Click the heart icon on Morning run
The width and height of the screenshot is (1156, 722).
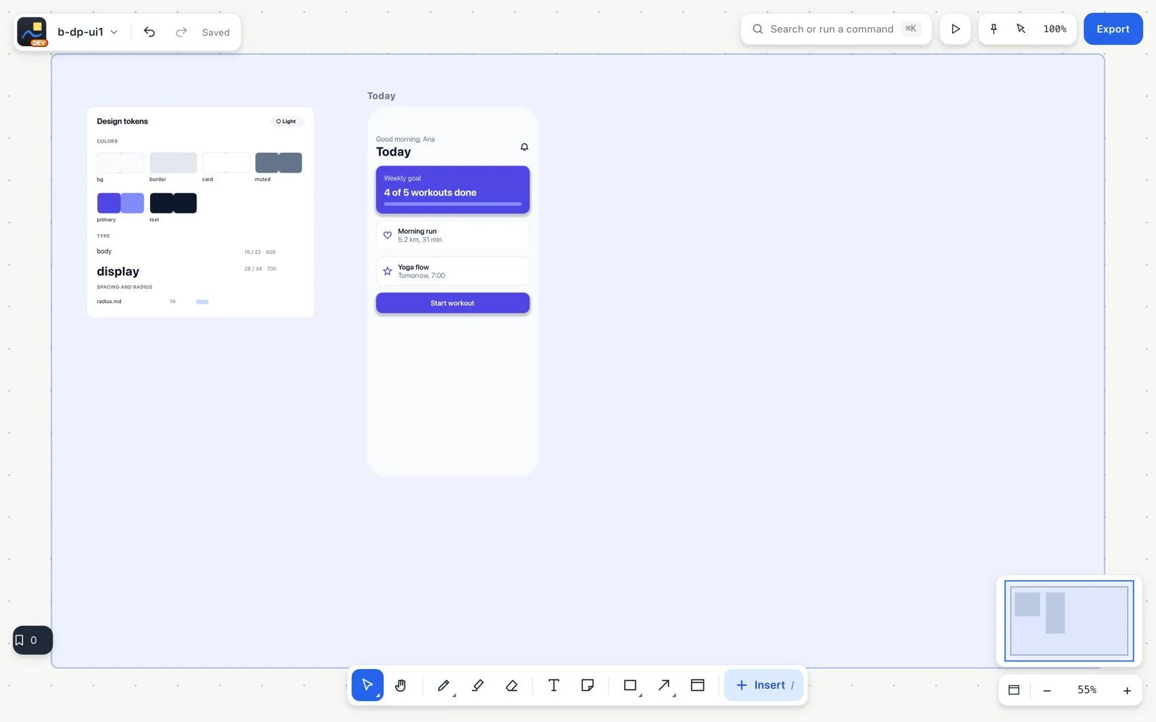388,235
